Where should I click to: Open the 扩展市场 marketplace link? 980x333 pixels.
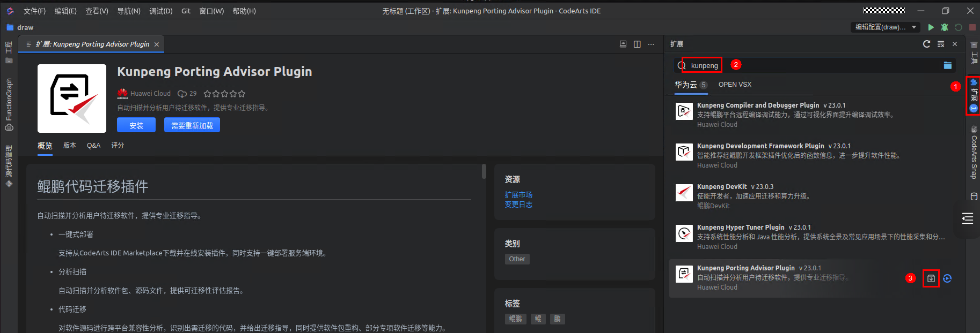518,195
